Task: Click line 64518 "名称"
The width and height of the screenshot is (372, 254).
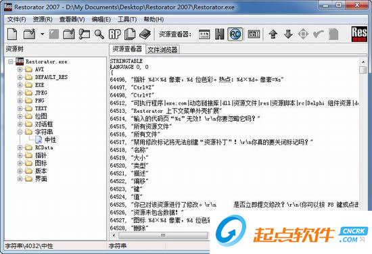Action: [129, 150]
